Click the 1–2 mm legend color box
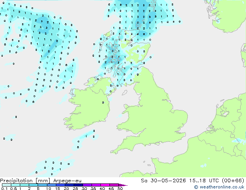The height and width of the screenshot is (190, 246). (24, 185)
